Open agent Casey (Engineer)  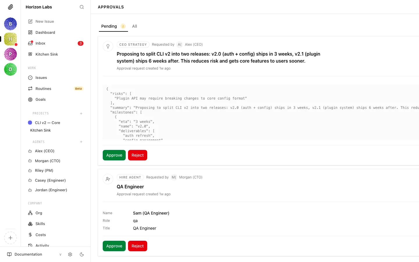(x=56, y=180)
